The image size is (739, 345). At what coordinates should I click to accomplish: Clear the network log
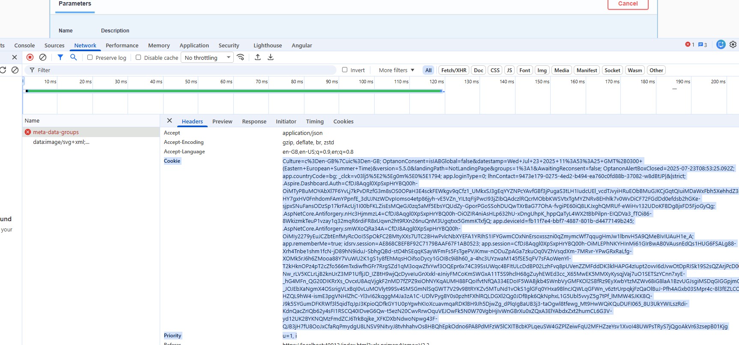point(43,57)
